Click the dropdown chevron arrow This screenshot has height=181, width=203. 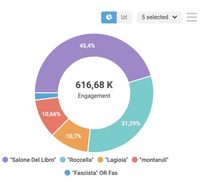pyautogui.click(x=175, y=17)
